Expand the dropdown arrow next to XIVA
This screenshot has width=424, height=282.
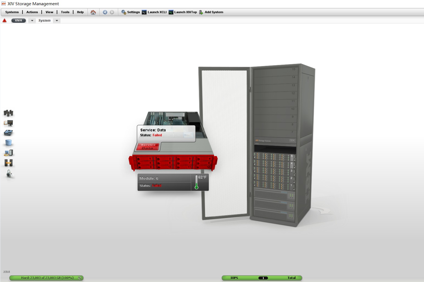point(32,21)
